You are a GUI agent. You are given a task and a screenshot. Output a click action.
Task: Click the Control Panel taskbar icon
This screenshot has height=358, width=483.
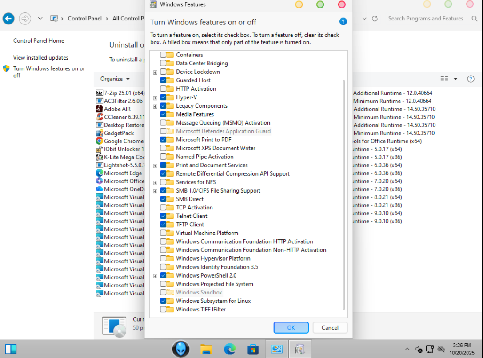point(277,349)
